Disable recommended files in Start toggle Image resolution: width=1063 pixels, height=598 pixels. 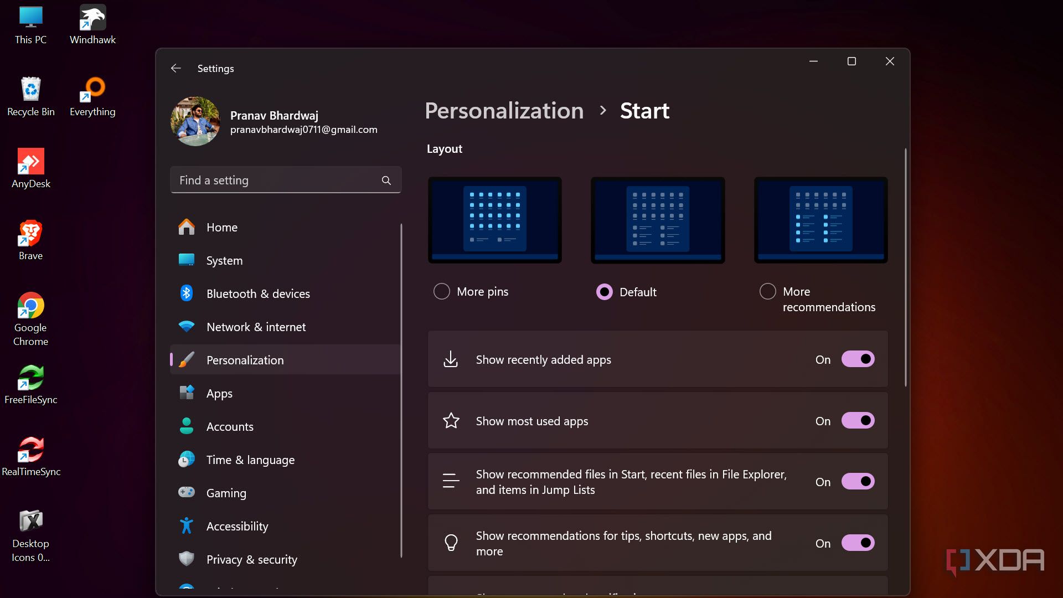pos(858,481)
